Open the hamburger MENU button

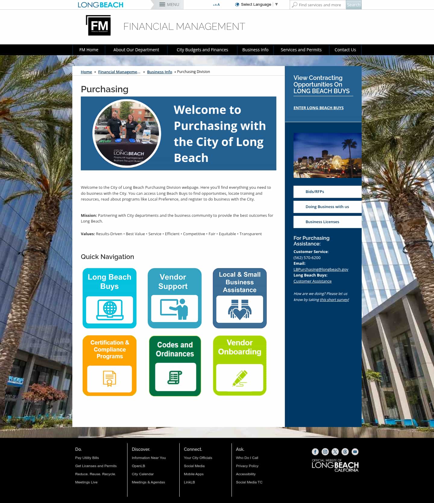(x=169, y=5)
